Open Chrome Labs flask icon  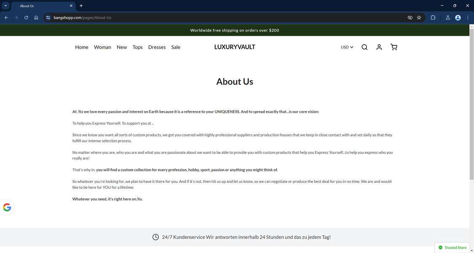[x=448, y=18]
